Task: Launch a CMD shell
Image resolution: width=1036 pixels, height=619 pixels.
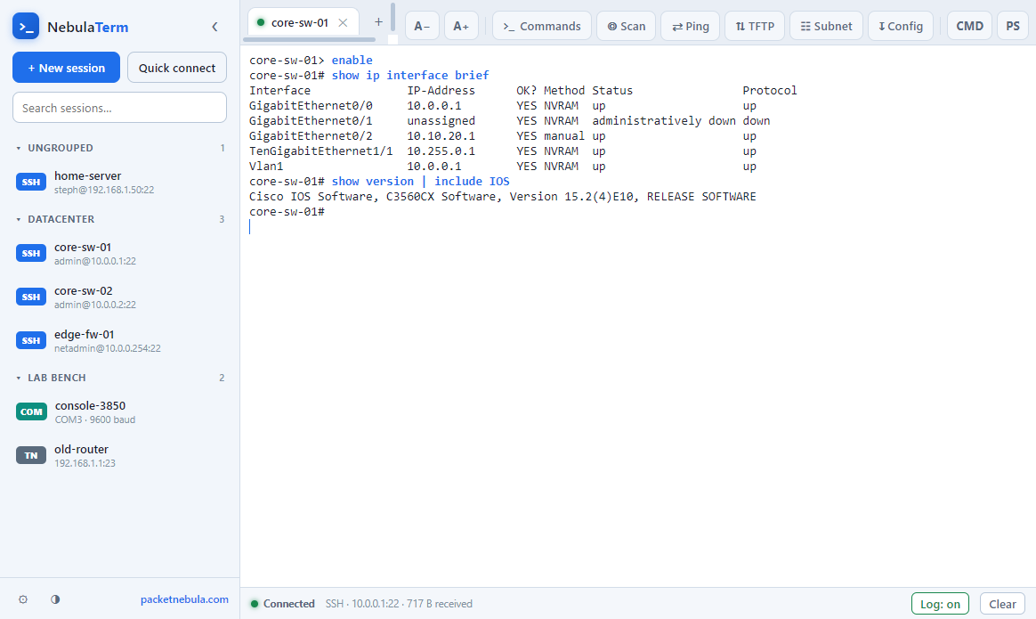Action: pos(970,26)
